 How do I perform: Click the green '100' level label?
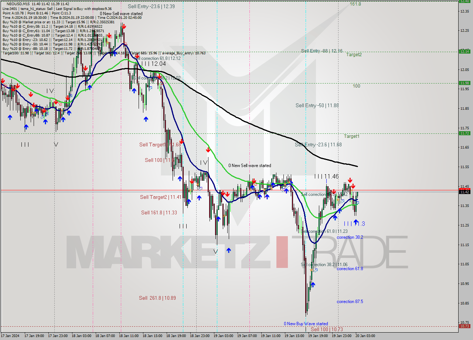click(356, 86)
